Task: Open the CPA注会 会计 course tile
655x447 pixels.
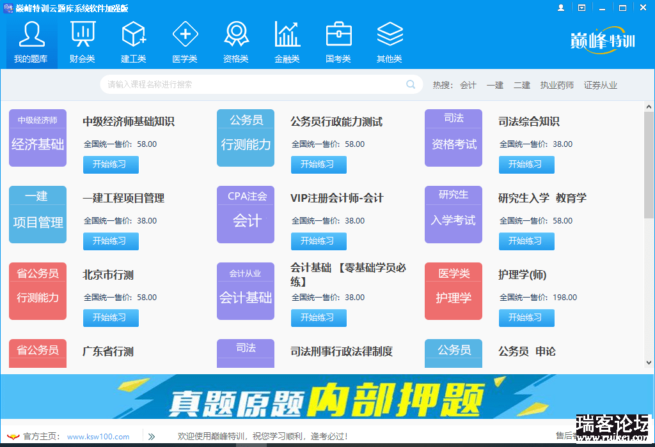Action: coord(246,215)
